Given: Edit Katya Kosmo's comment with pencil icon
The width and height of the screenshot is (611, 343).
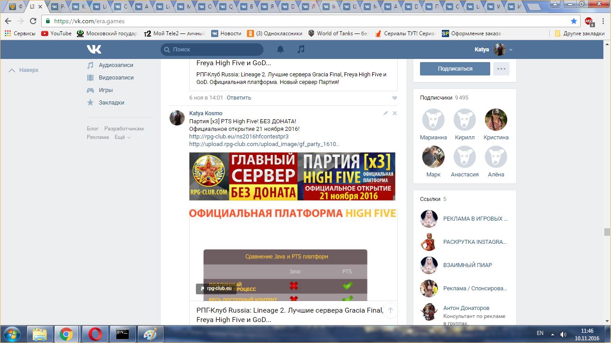Looking at the screenshot, I should tap(386, 113).
